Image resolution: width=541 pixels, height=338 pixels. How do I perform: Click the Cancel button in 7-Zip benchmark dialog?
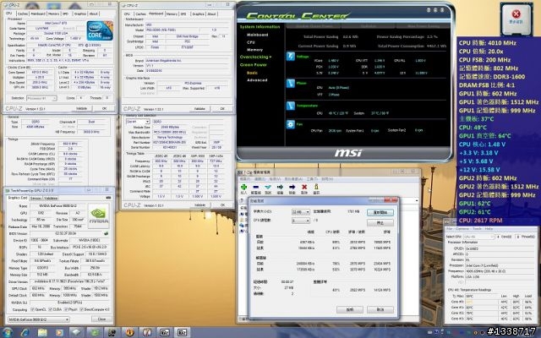(x=380, y=309)
